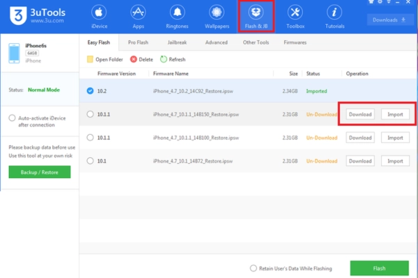The image size is (418, 278).
Task: Click the green Flash button
Action: 379,268
